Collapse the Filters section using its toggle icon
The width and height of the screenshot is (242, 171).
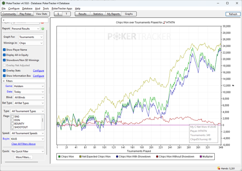pos(4,81)
